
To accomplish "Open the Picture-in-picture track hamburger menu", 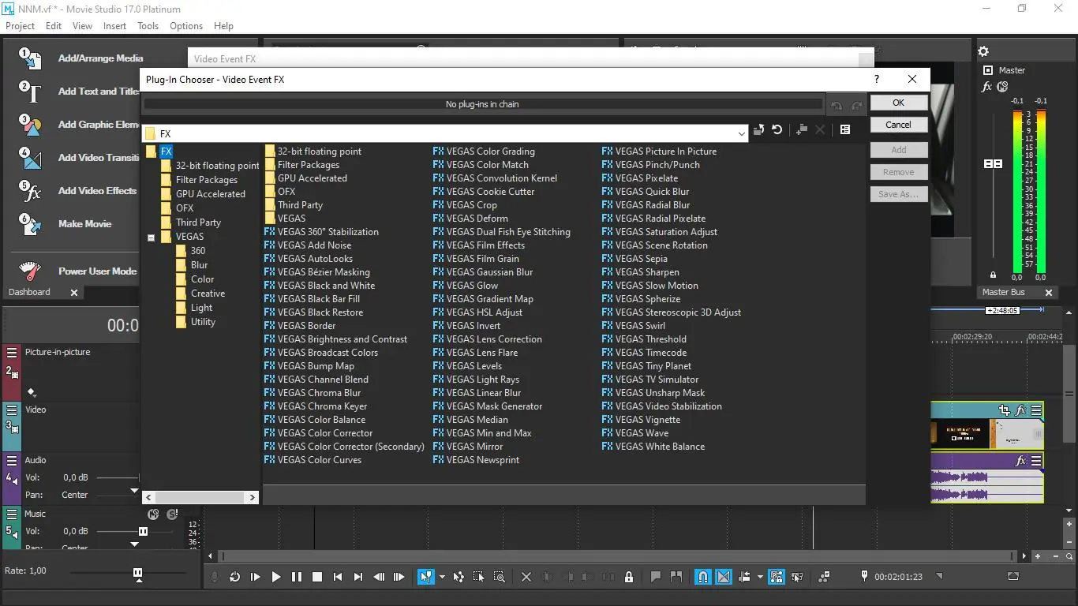I will point(12,353).
